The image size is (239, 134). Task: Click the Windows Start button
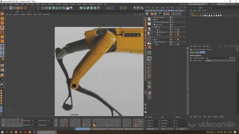click(x=2, y=132)
